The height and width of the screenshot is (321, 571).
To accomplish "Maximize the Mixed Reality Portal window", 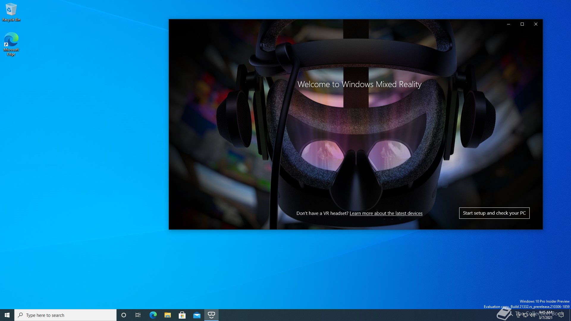I will (x=522, y=24).
